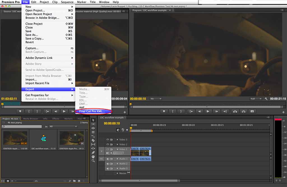Select the Razor tool in tools panel
This screenshot has height=187, width=287.
[x=93, y=140]
